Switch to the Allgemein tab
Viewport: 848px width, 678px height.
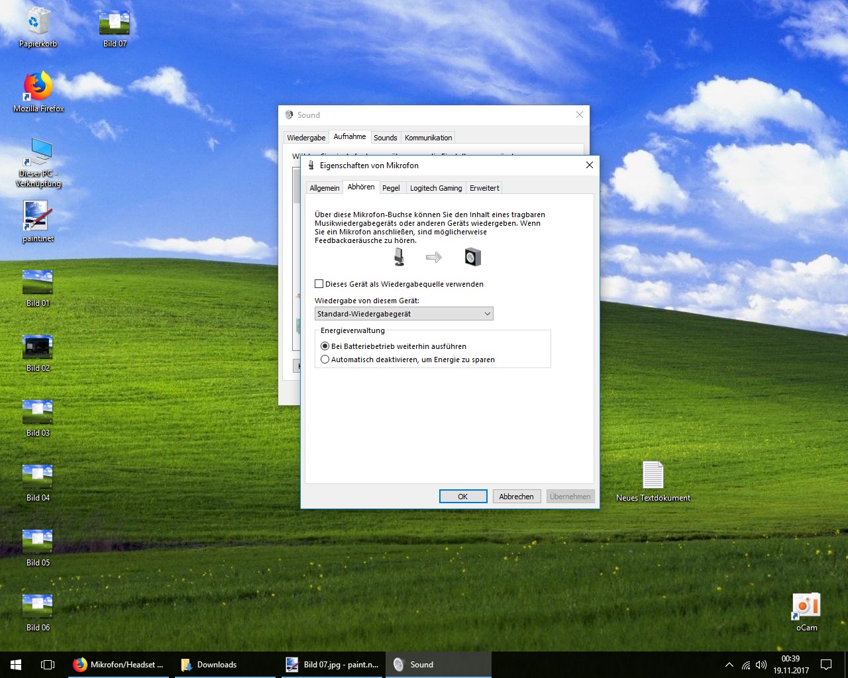click(x=325, y=188)
